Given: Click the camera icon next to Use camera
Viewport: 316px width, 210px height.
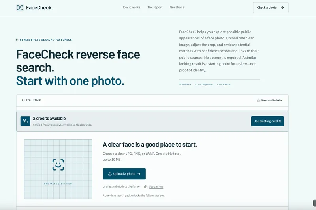Looking at the screenshot, I should pyautogui.click(x=145, y=187).
